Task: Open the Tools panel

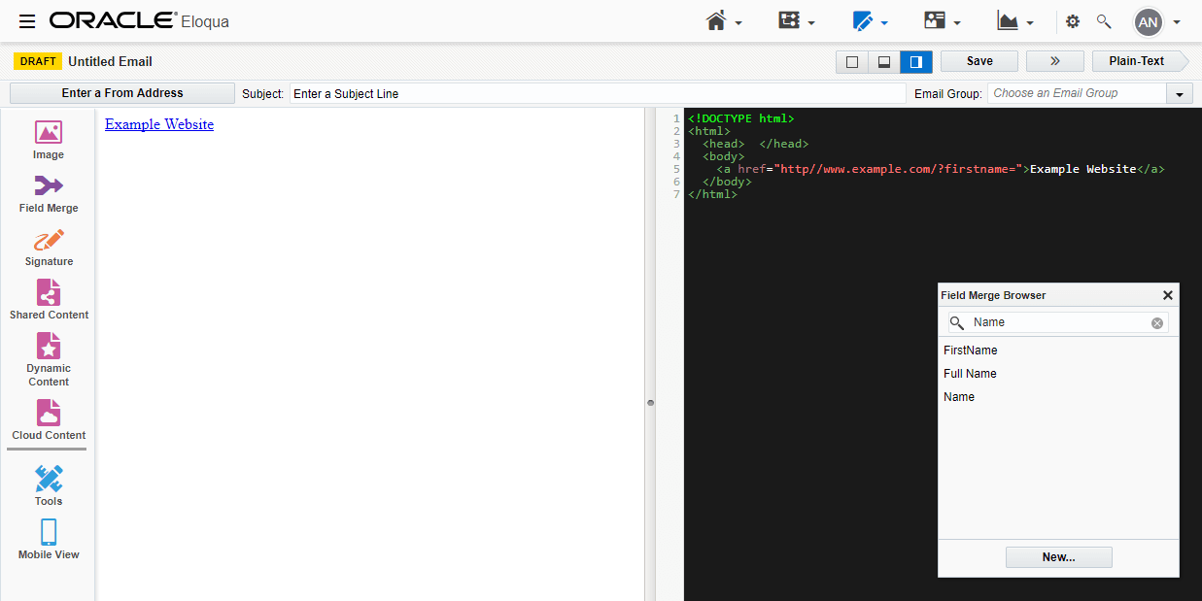Action: pos(48,484)
